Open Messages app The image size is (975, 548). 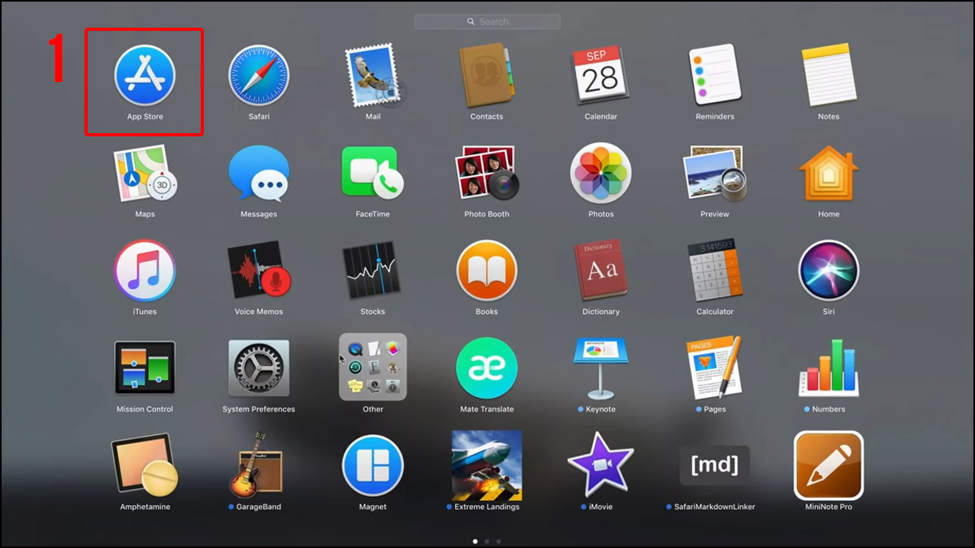click(259, 173)
